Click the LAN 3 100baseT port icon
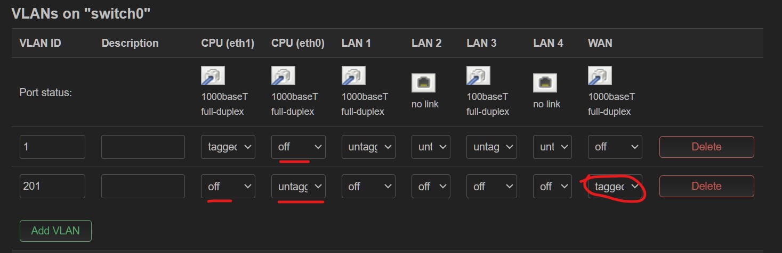The width and height of the screenshot is (782, 253). 478,76
